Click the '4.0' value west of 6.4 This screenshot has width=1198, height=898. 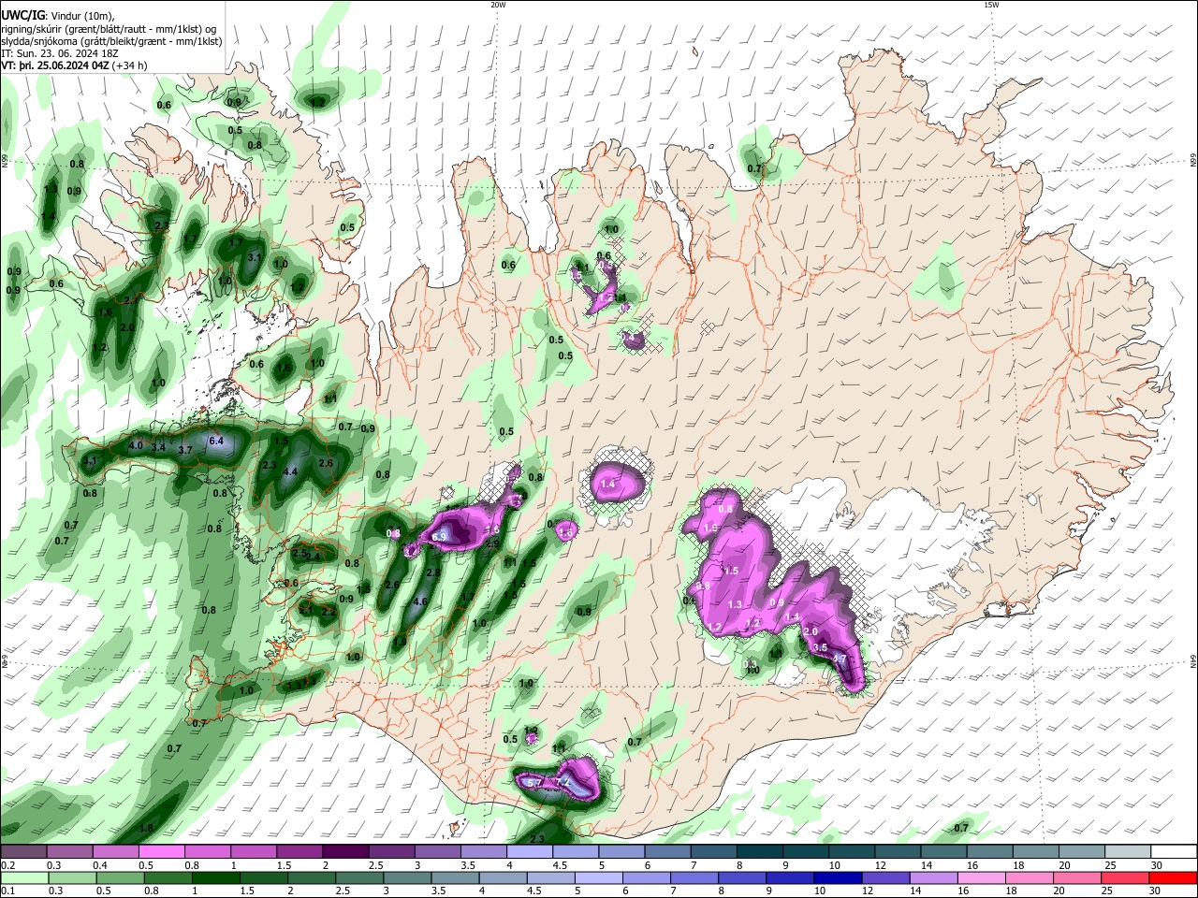click(136, 446)
